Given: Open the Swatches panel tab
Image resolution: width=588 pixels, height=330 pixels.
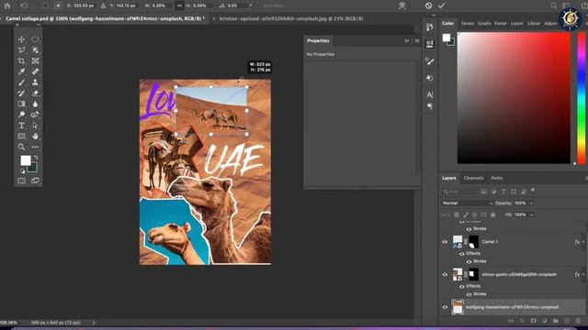Looking at the screenshot, I should click(x=468, y=23).
